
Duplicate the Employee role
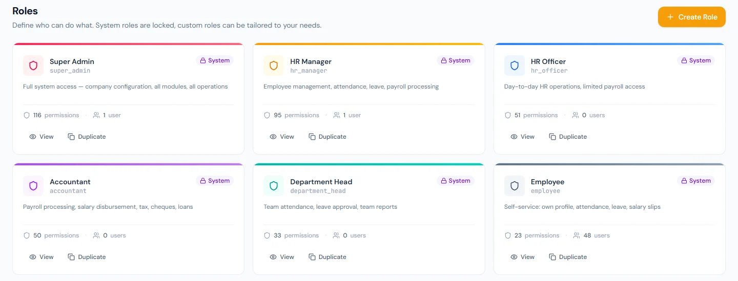click(568, 257)
